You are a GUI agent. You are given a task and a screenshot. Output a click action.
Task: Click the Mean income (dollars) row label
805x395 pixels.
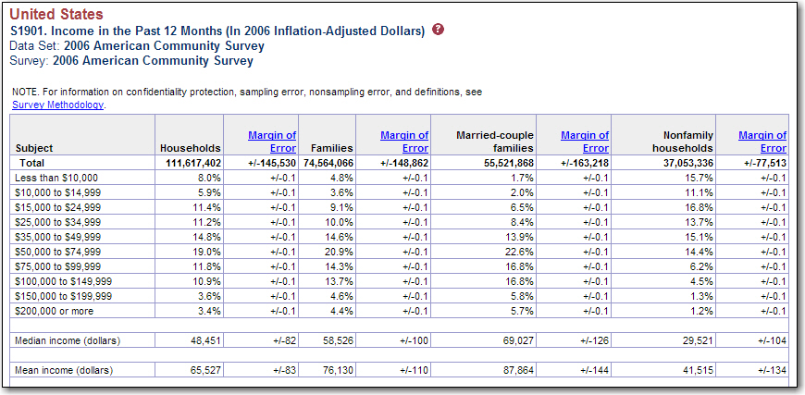64,370
